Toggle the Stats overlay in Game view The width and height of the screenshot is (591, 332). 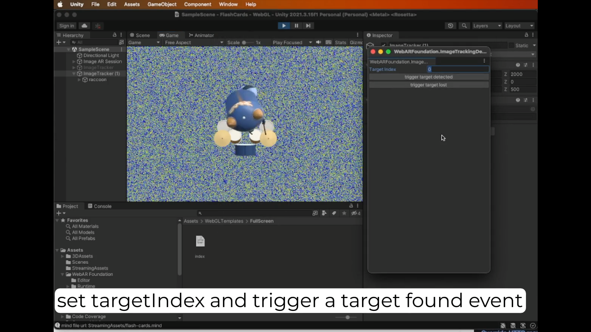point(340,42)
